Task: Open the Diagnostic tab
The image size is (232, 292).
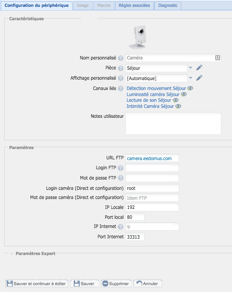Action: [x=168, y=5]
